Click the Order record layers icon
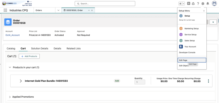 8,22
